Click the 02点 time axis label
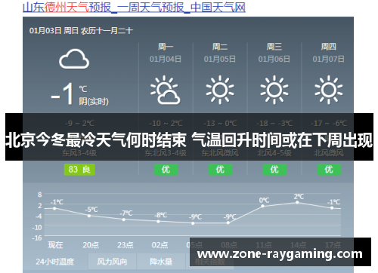Image resolution: width=378 pixels, height=273 pixels. point(160,245)
